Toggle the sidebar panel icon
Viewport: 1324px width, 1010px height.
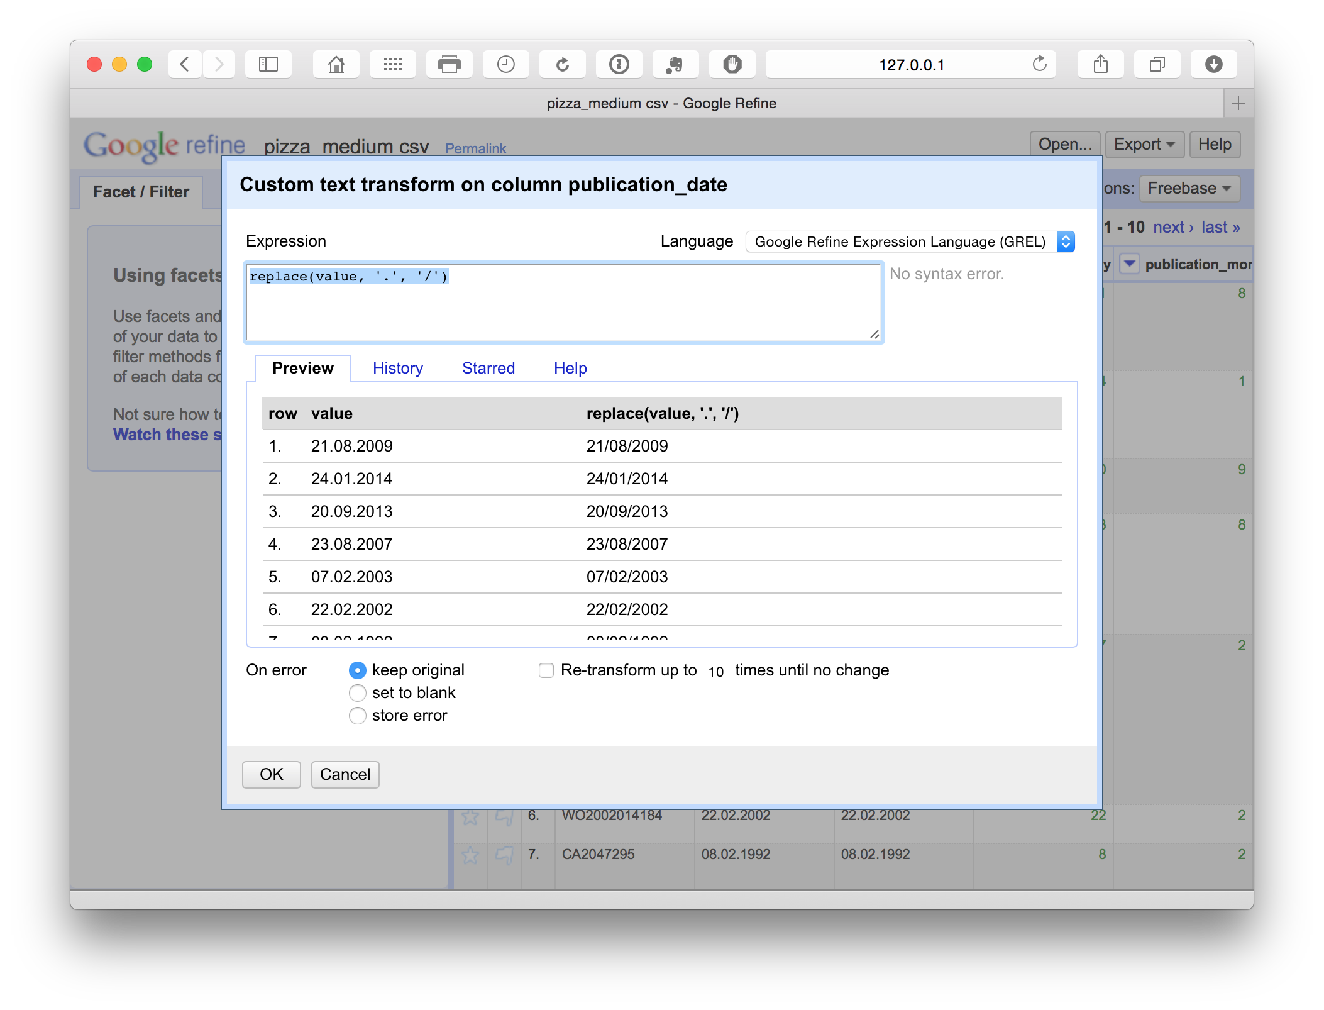coord(268,64)
